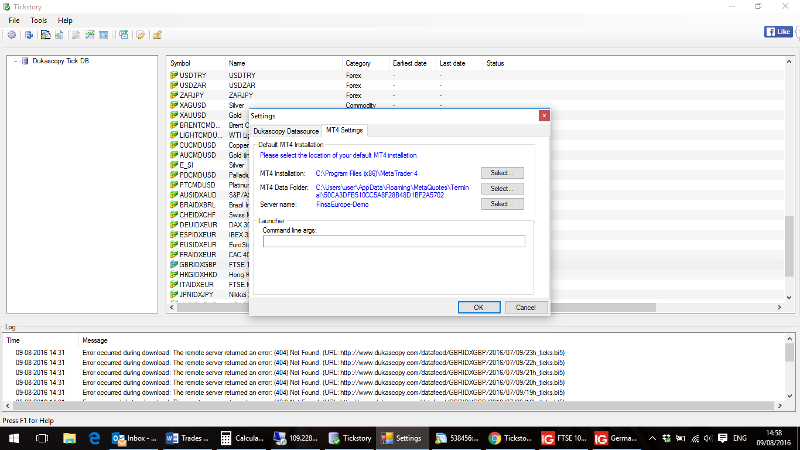The height and width of the screenshot is (450, 800).
Task: Show hidden system tray icons chevron
Action: click(652, 438)
